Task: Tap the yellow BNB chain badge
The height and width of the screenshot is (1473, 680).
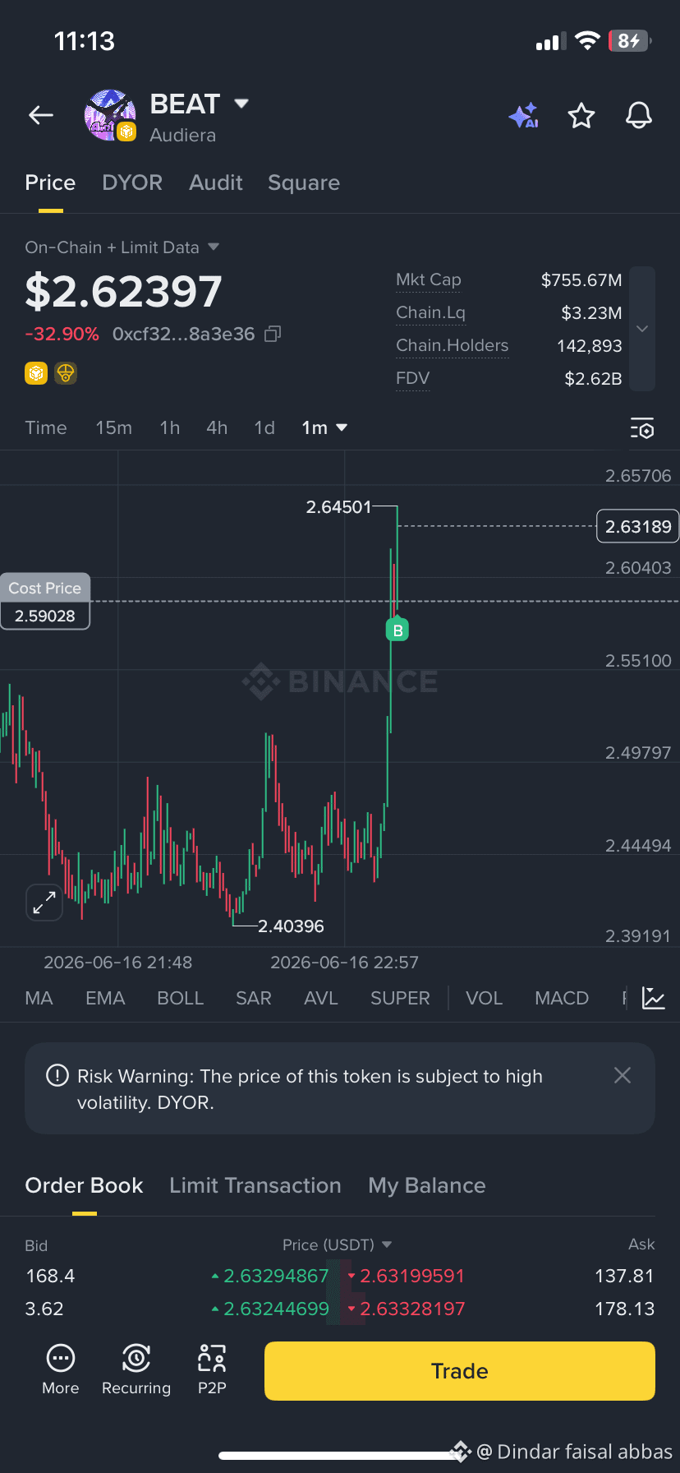Action: point(36,374)
